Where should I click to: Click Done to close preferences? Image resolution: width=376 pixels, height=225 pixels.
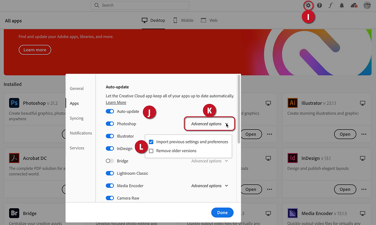click(222, 212)
